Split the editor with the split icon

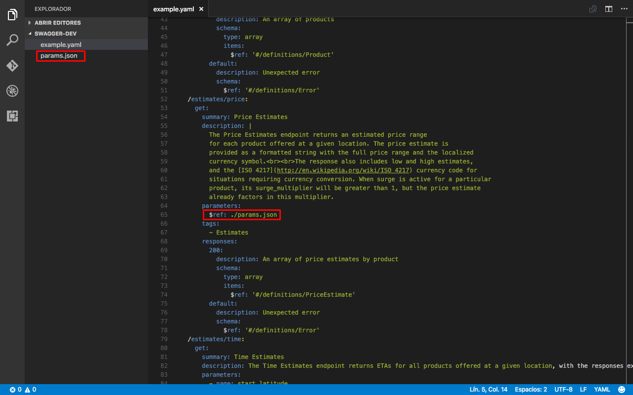point(609,8)
